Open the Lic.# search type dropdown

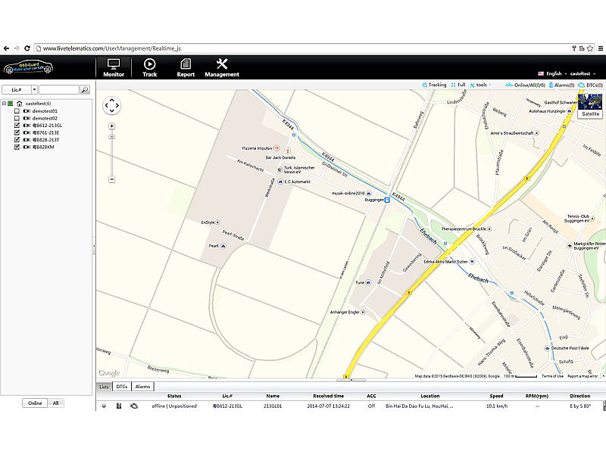coord(34,89)
